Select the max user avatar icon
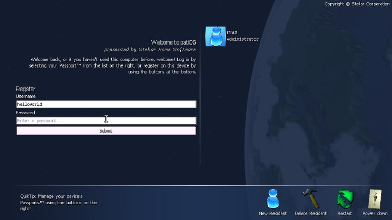392x220 pixels. pyautogui.click(x=215, y=36)
